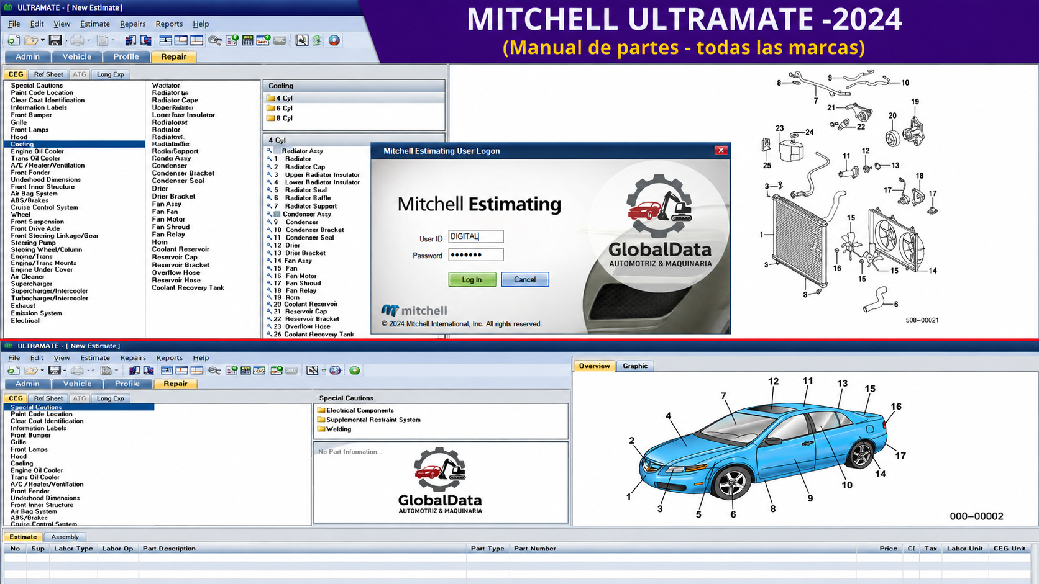Click the magnifying glass icon in the lower toolbar
The width and height of the screenshot is (1039, 584).
[214, 371]
